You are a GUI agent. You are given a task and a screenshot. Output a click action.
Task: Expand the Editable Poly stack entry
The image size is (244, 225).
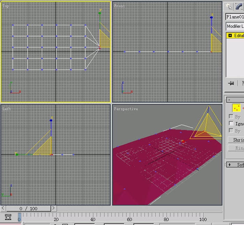pos(230,36)
